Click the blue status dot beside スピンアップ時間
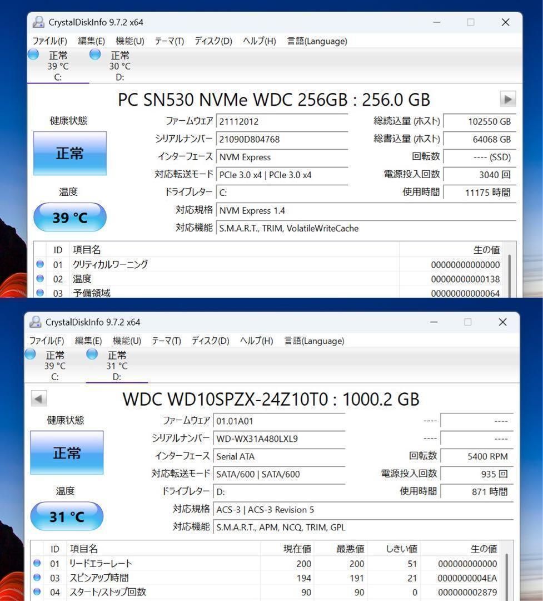This screenshot has height=601, width=543. [x=36, y=578]
